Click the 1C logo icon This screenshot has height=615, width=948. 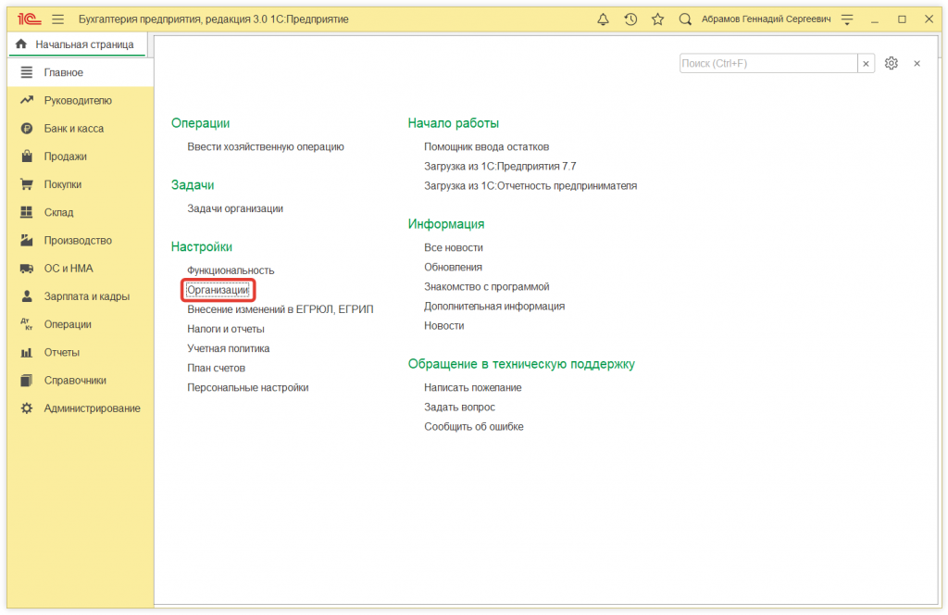pyautogui.click(x=28, y=18)
